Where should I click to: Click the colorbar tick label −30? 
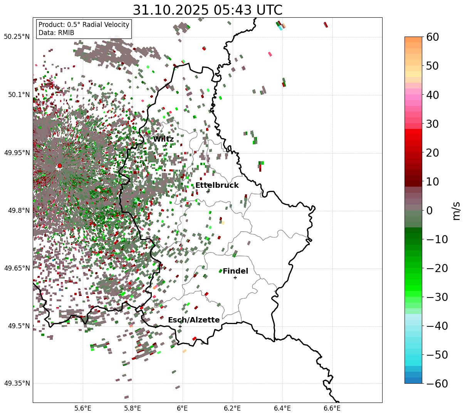tap(437, 297)
